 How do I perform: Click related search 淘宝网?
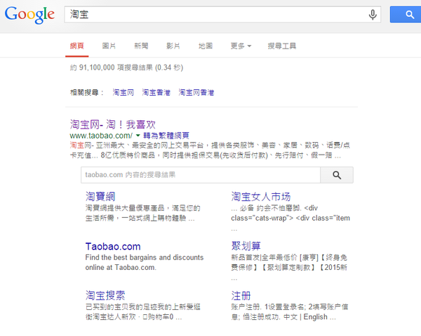tap(123, 93)
